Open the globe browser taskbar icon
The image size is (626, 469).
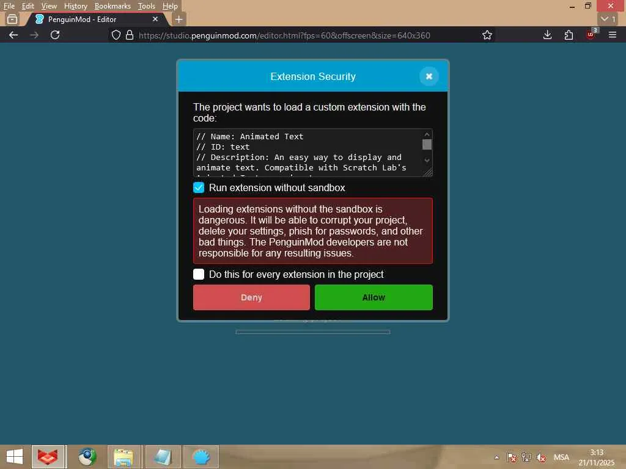(87, 457)
